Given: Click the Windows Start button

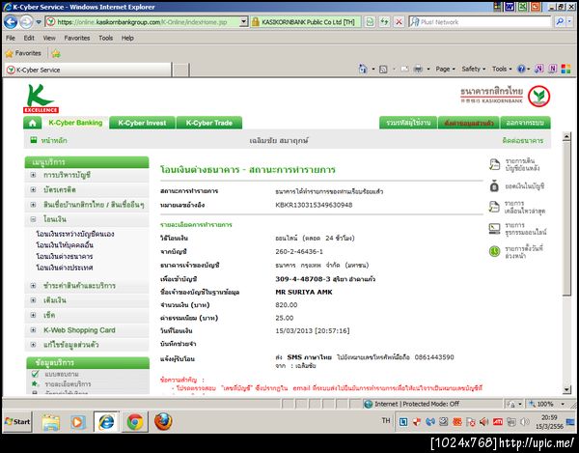Looking at the screenshot, I should (17, 421).
